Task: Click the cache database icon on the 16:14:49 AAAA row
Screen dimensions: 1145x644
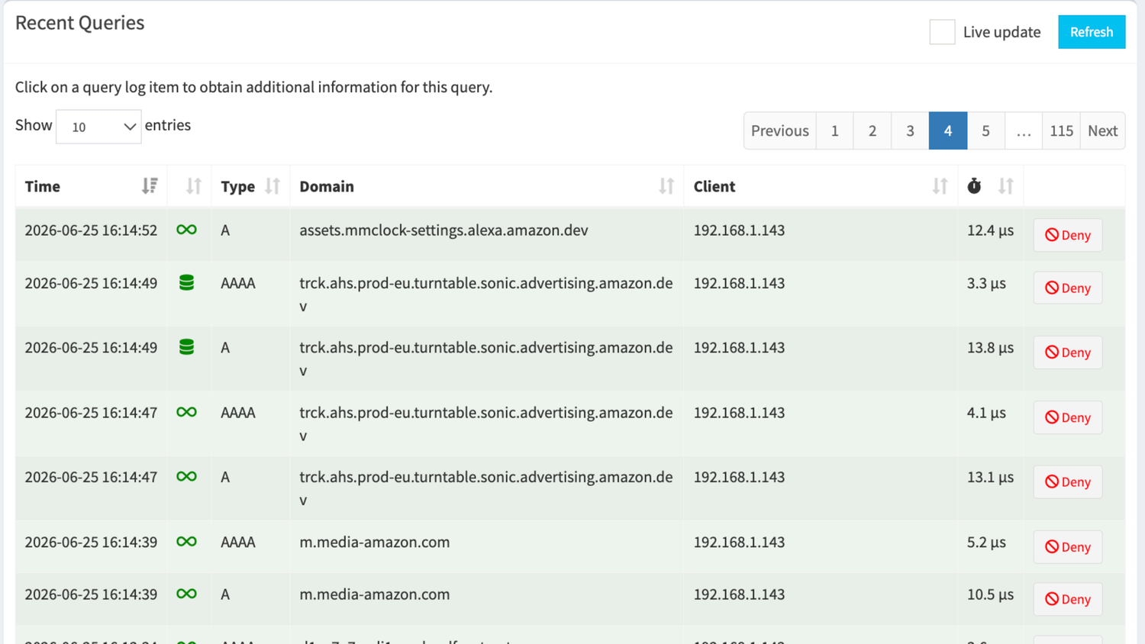Action: pyautogui.click(x=186, y=282)
